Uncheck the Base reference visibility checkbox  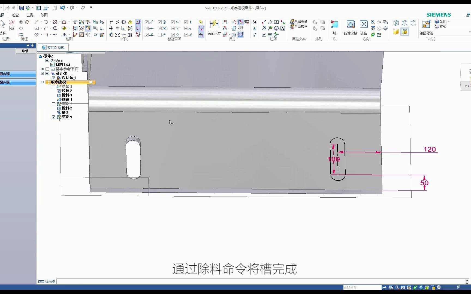(47, 60)
